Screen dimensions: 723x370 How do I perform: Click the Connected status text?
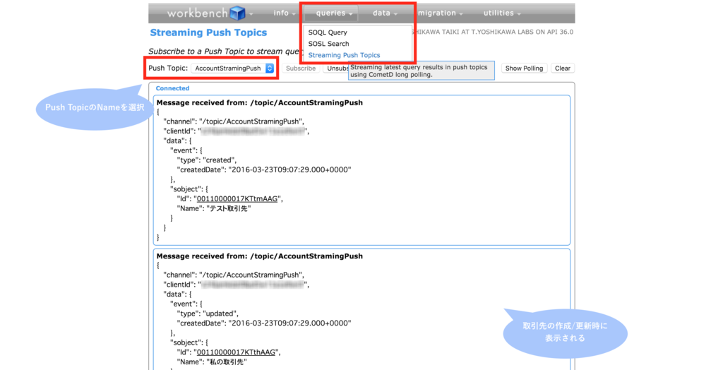(x=172, y=88)
